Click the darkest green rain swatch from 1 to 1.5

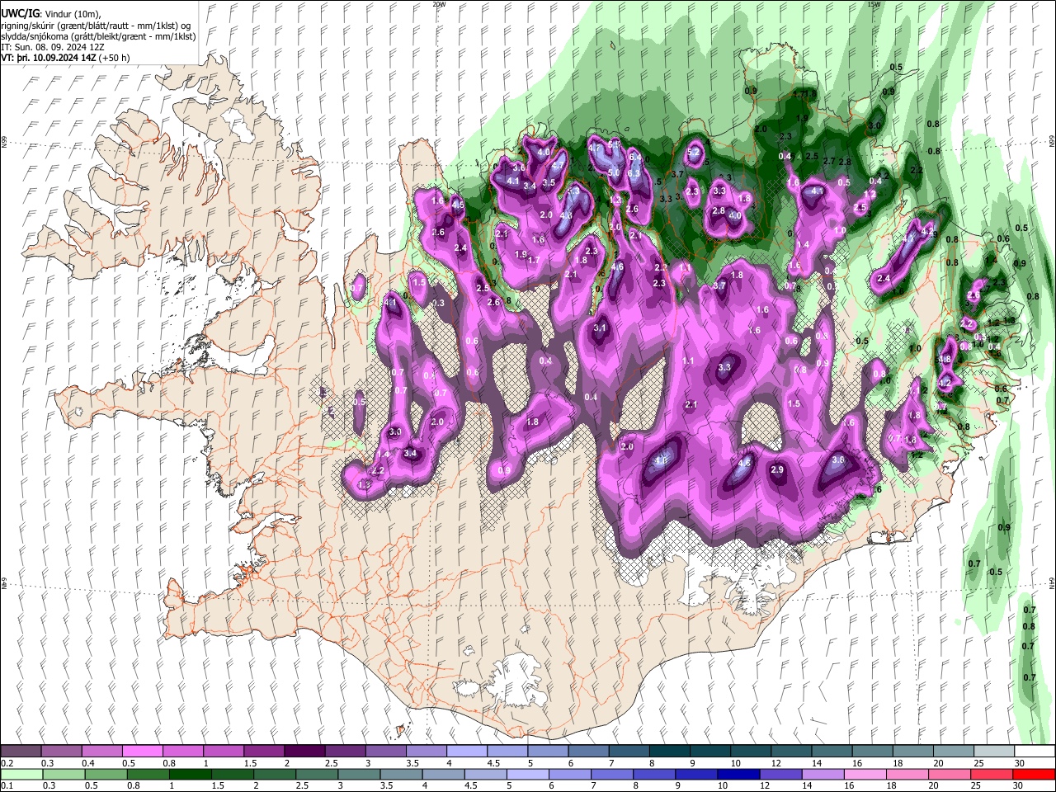coord(190,774)
